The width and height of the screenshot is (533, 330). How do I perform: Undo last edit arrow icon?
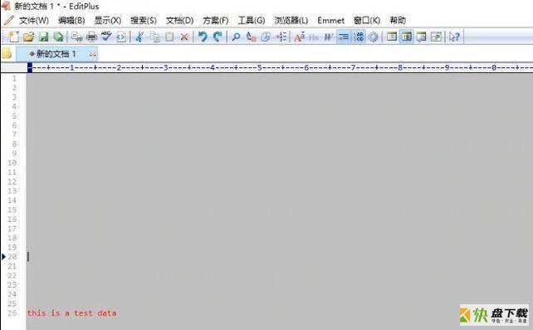click(x=203, y=37)
